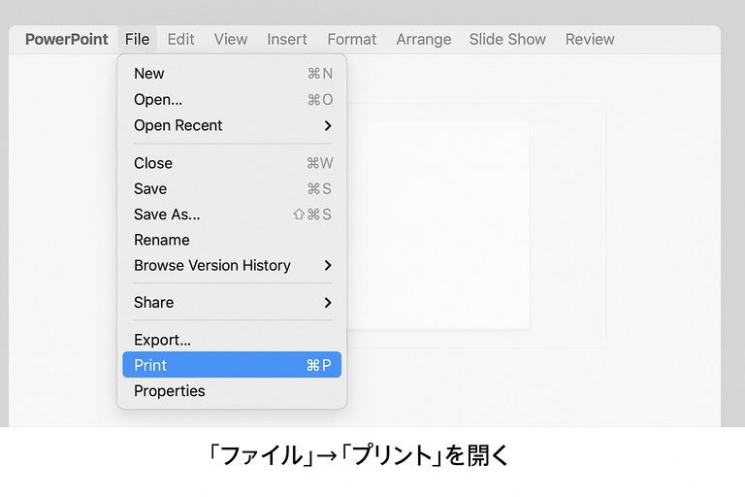Choose Export... from the File menu

(232, 340)
